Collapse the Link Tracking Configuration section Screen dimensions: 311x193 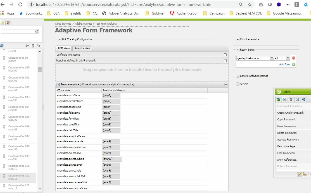pyautogui.click(x=60, y=39)
